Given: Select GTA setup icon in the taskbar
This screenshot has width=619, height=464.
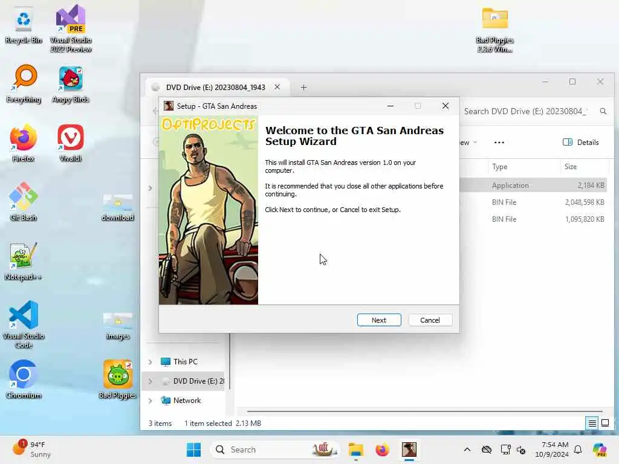Looking at the screenshot, I should point(409,449).
